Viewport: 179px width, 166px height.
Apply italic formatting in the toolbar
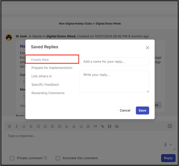pyautogui.click(x=17, y=126)
